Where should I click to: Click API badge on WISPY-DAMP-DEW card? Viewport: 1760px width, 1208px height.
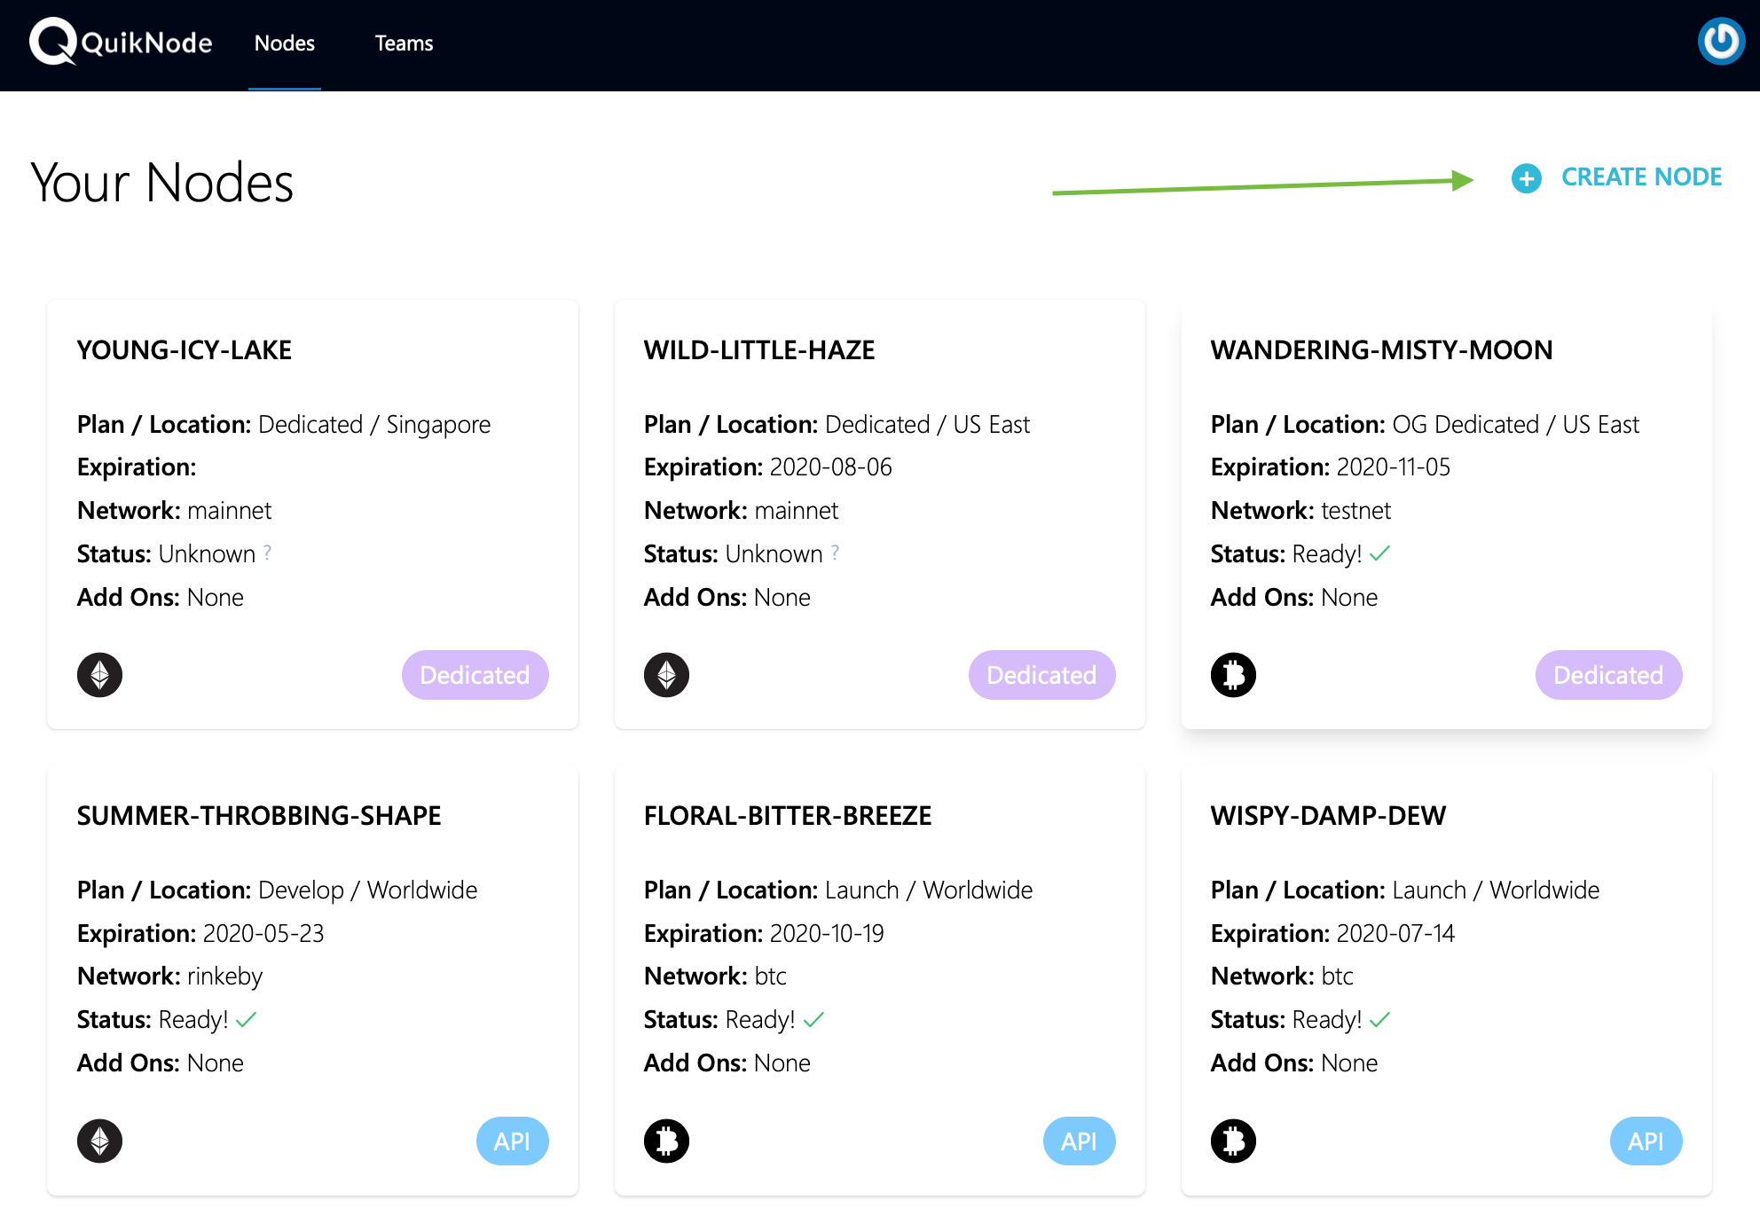[x=1645, y=1141]
